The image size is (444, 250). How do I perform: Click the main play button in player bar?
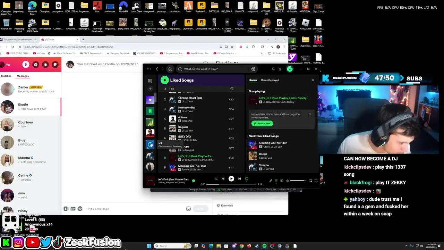231,179
